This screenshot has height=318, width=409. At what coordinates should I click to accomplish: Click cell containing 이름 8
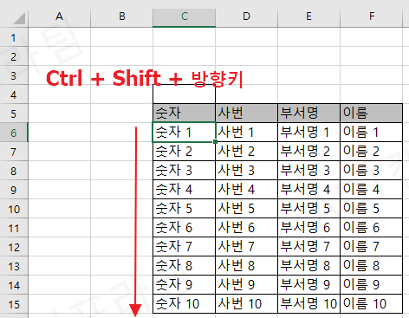371,266
